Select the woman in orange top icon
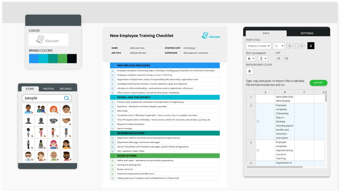The image size is (341, 191). [x=66, y=144]
